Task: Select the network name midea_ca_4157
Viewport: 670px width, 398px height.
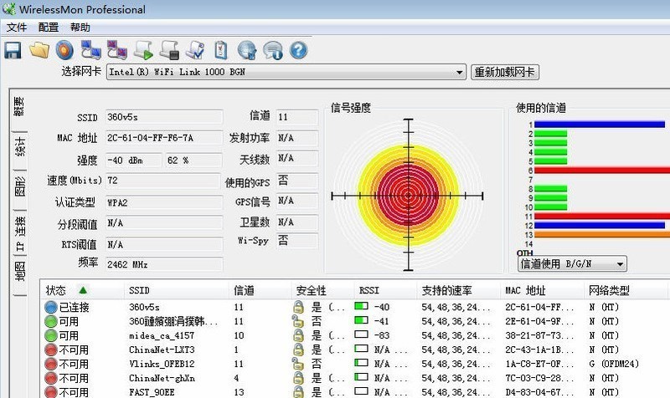Action: point(162,336)
